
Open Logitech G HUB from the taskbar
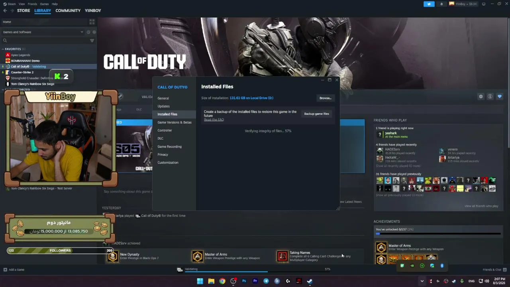tap(288, 281)
